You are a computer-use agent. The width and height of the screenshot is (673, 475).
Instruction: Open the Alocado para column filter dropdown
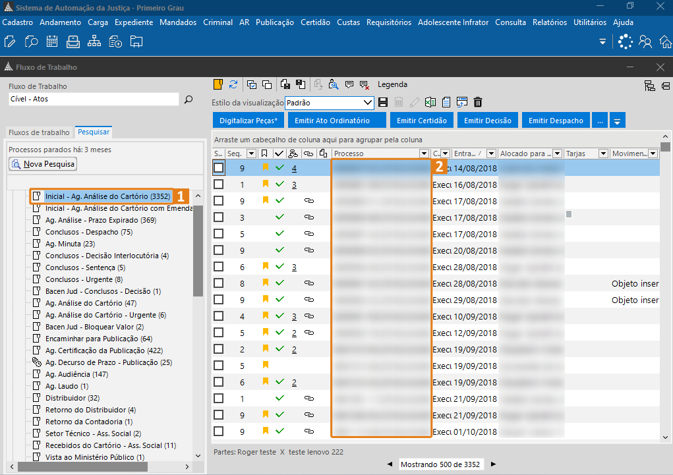coord(558,154)
